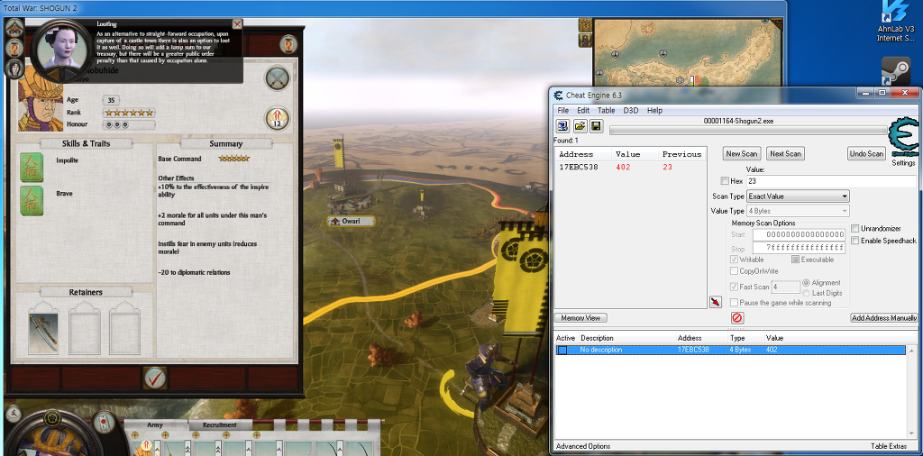Click the Next Scan button
This screenshot has height=456, width=923.
coord(785,153)
